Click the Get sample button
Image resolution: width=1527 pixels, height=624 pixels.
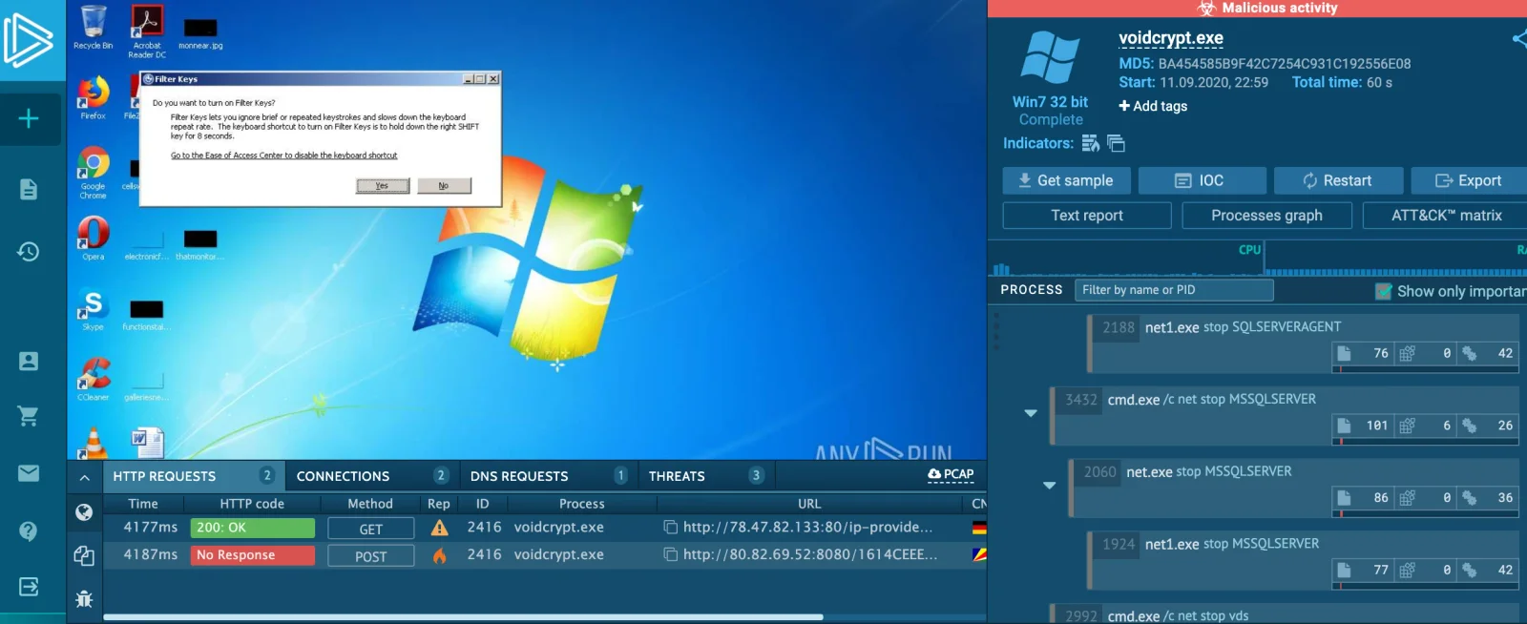[1066, 180]
